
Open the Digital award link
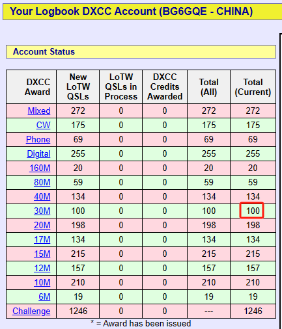click(38, 153)
